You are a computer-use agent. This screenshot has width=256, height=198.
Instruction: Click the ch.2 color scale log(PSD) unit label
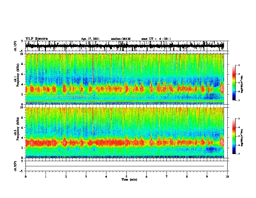(x=242, y=137)
